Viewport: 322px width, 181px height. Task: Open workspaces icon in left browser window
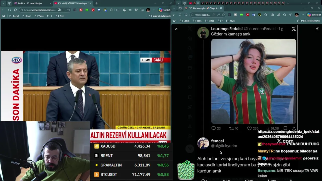[x=10, y=3]
